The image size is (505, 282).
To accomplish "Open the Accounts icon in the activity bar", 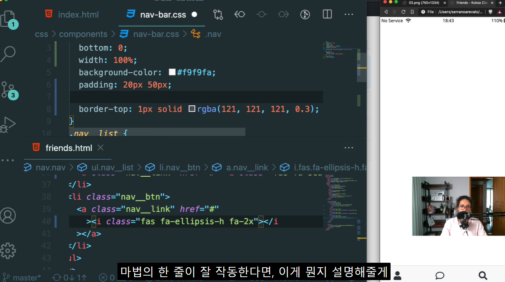I will click(8, 216).
